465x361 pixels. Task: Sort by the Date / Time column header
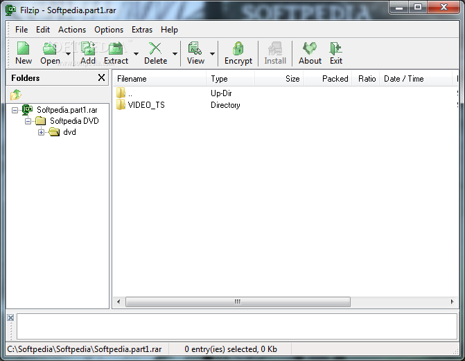click(416, 79)
